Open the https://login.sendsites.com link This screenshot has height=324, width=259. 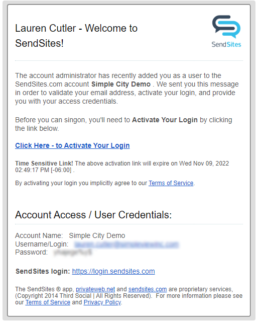[113, 271]
